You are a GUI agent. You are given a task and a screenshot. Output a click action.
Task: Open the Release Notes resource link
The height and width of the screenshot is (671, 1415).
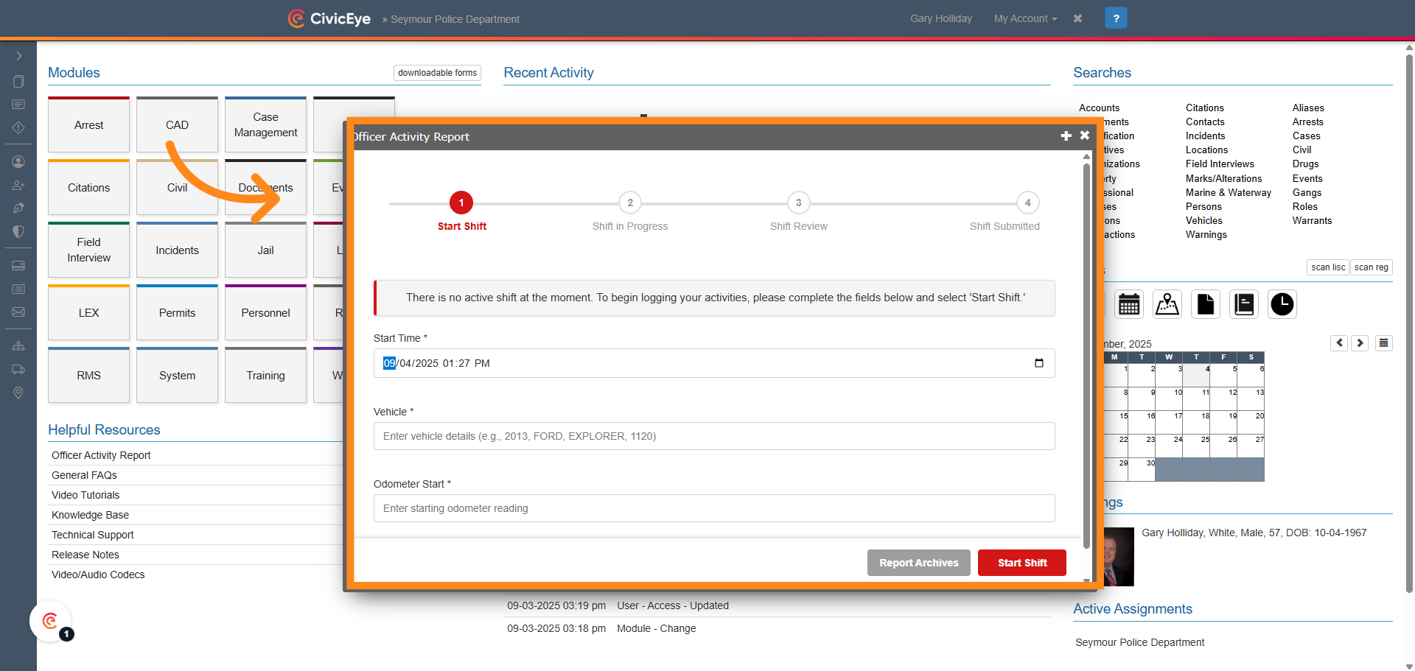click(85, 555)
